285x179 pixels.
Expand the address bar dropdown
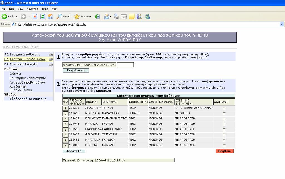pyautogui.click(x=282, y=24)
